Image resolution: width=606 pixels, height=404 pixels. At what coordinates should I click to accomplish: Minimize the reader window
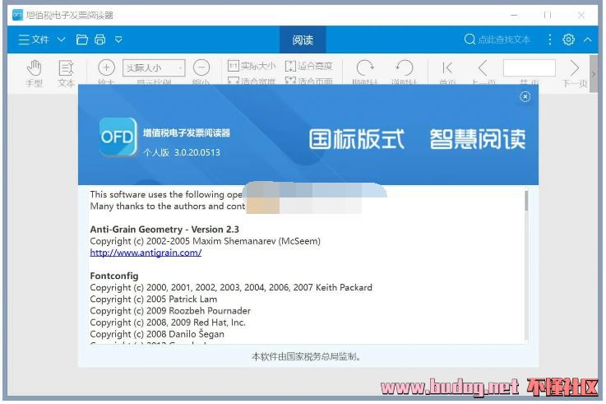pos(514,15)
